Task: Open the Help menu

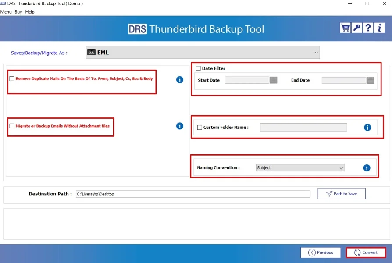Action: (29, 12)
